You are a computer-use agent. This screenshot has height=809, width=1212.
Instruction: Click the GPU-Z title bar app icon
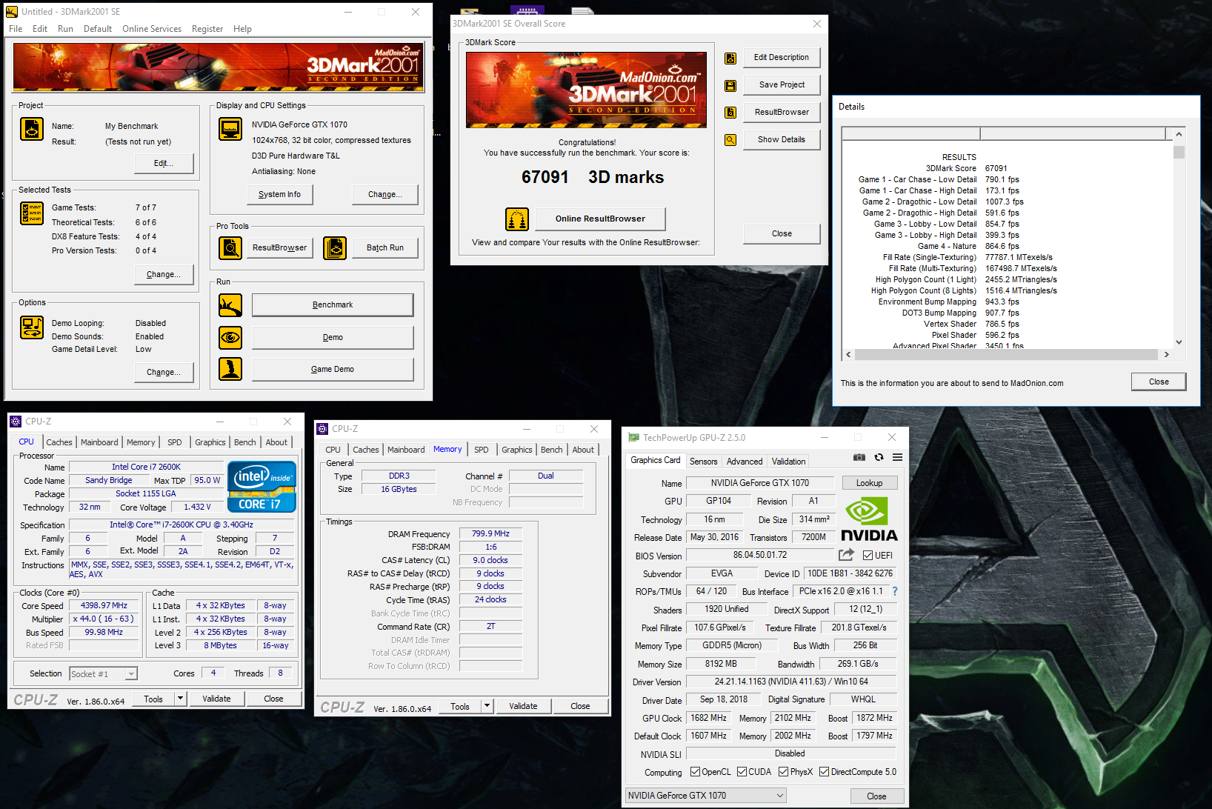[633, 437]
